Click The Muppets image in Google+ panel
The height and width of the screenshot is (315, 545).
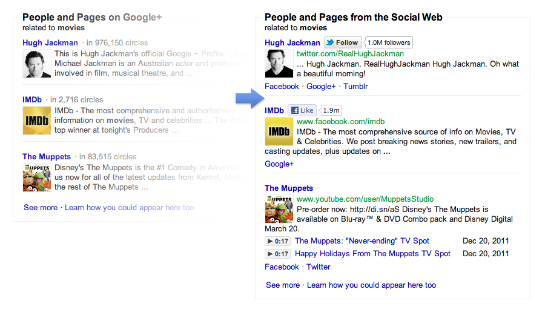click(x=36, y=177)
